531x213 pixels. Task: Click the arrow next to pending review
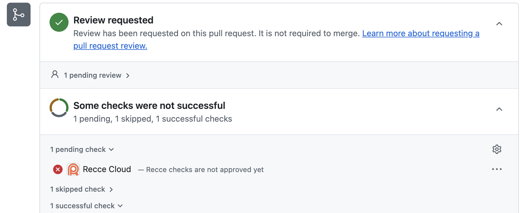tap(128, 76)
